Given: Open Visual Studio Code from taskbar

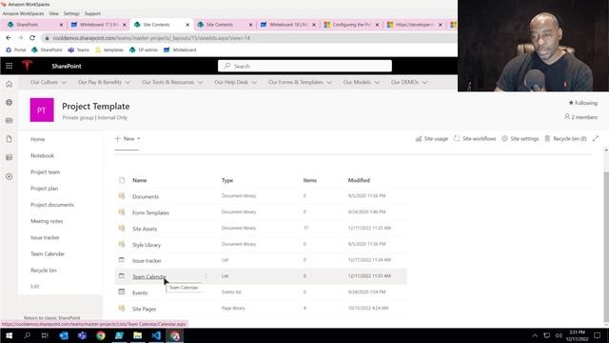Looking at the screenshot, I should pyautogui.click(x=156, y=335).
